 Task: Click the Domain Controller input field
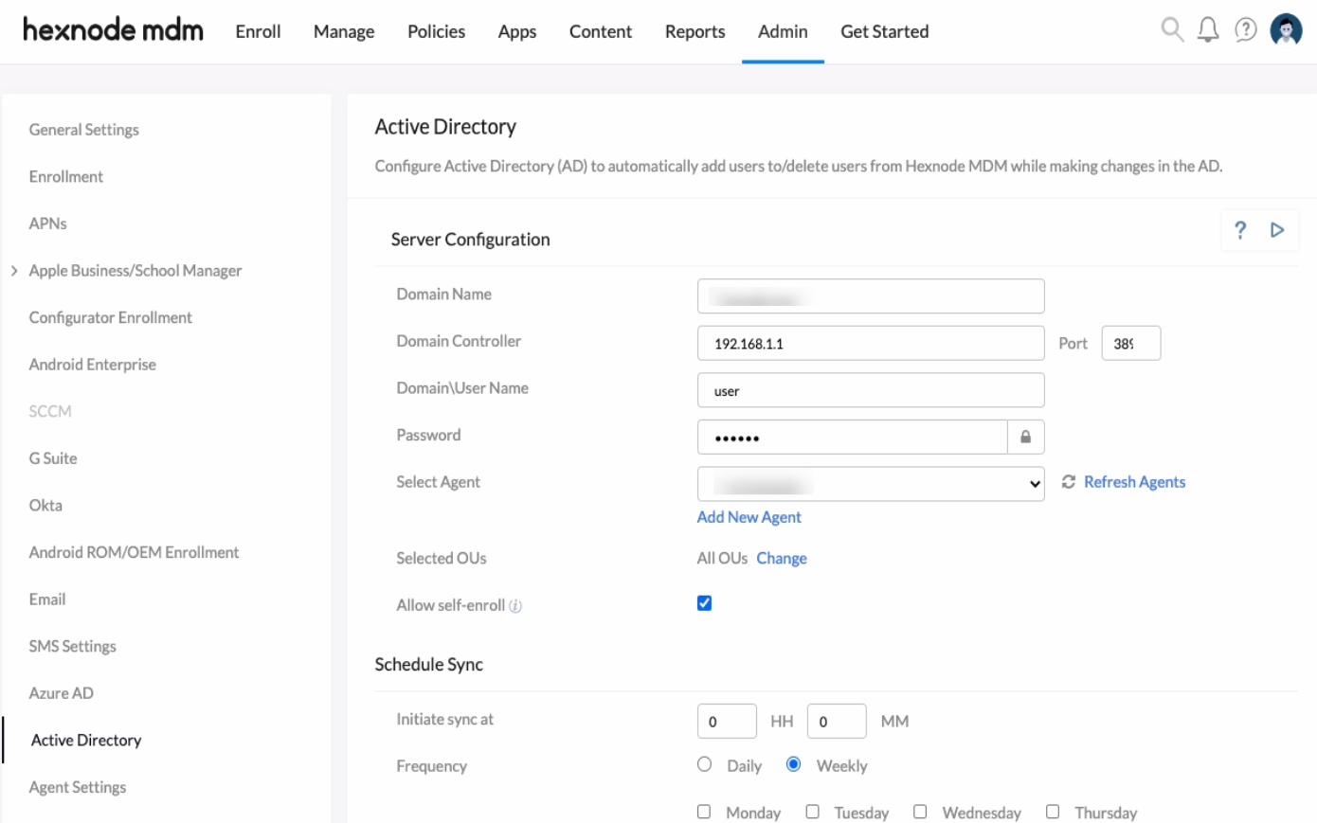(871, 343)
